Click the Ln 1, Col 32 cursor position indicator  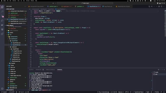pyautogui.click(x=114, y=92)
